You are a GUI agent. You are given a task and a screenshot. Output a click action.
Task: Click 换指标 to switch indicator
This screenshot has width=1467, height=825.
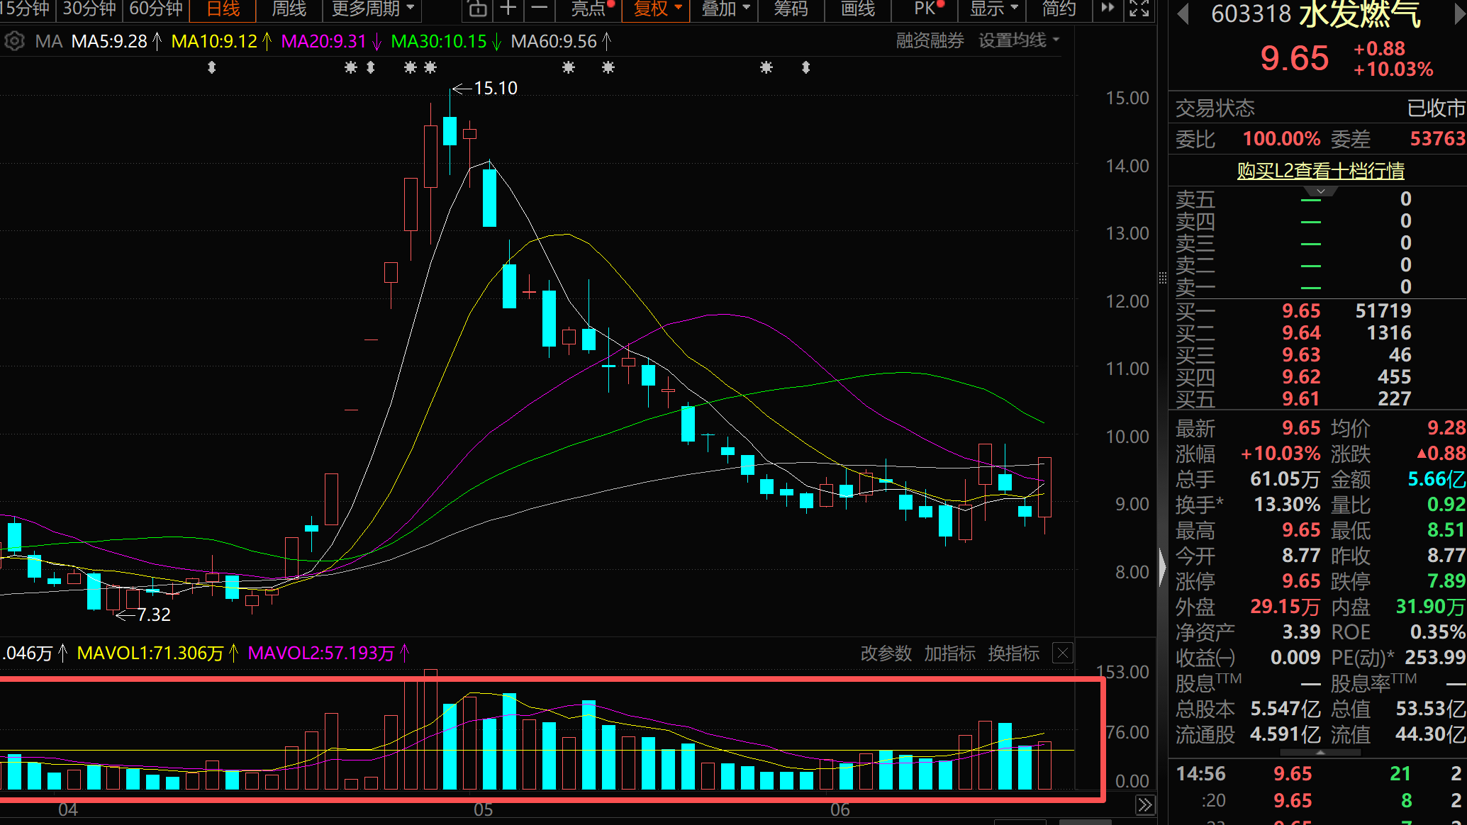pyautogui.click(x=1014, y=653)
